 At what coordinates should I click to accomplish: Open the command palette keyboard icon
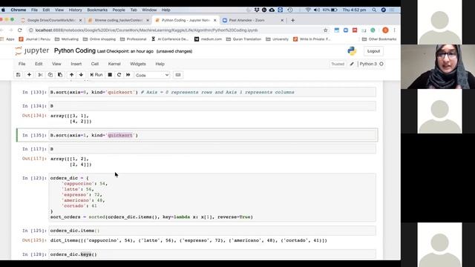tap(178, 75)
